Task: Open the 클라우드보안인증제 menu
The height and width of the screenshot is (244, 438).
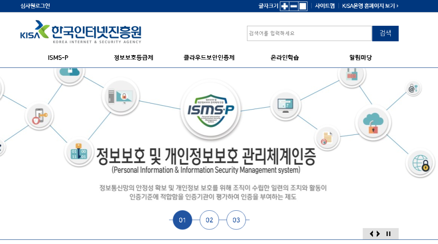Action: pyautogui.click(x=209, y=58)
